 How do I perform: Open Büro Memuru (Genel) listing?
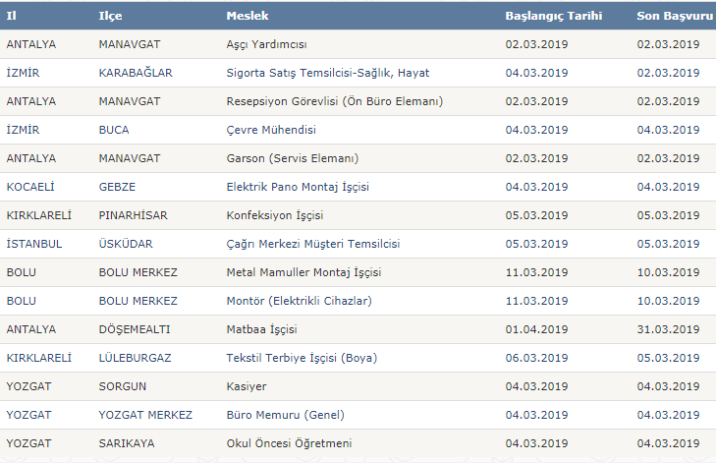[x=286, y=415]
